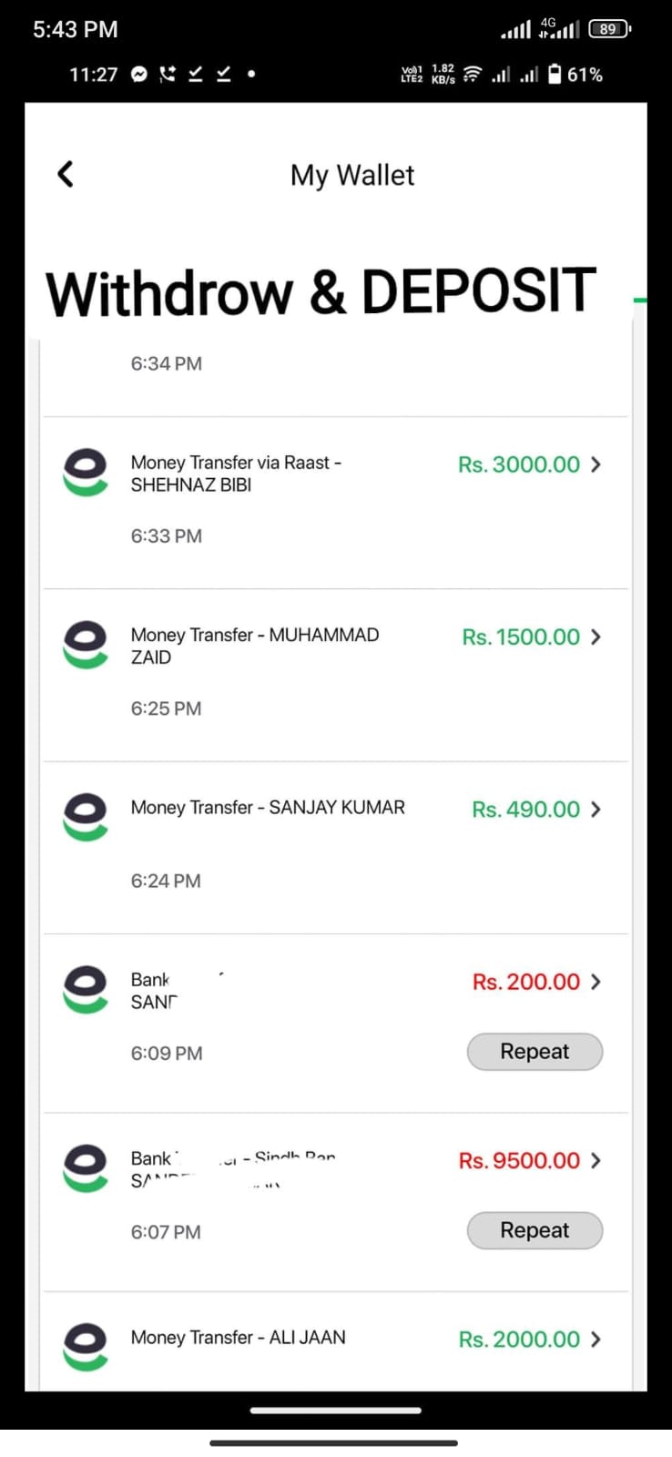Open details chevron for Rs. 490.00 transfer

596,809
